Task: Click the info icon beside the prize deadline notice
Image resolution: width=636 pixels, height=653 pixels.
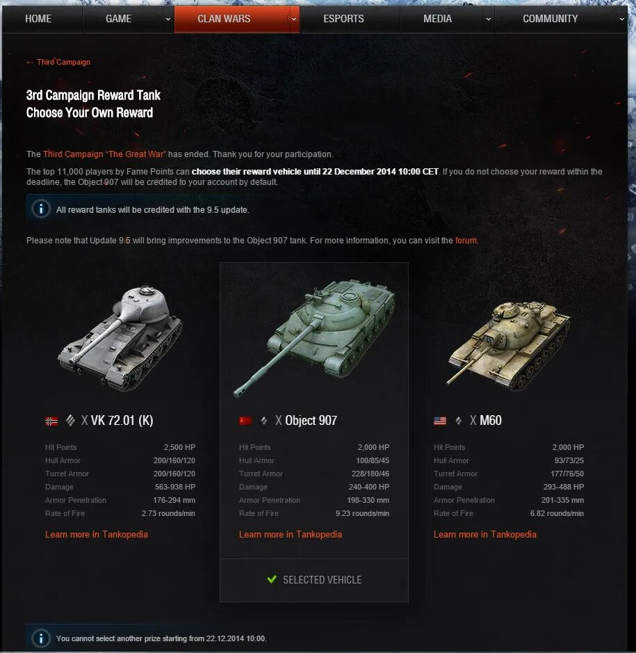Action: (41, 638)
